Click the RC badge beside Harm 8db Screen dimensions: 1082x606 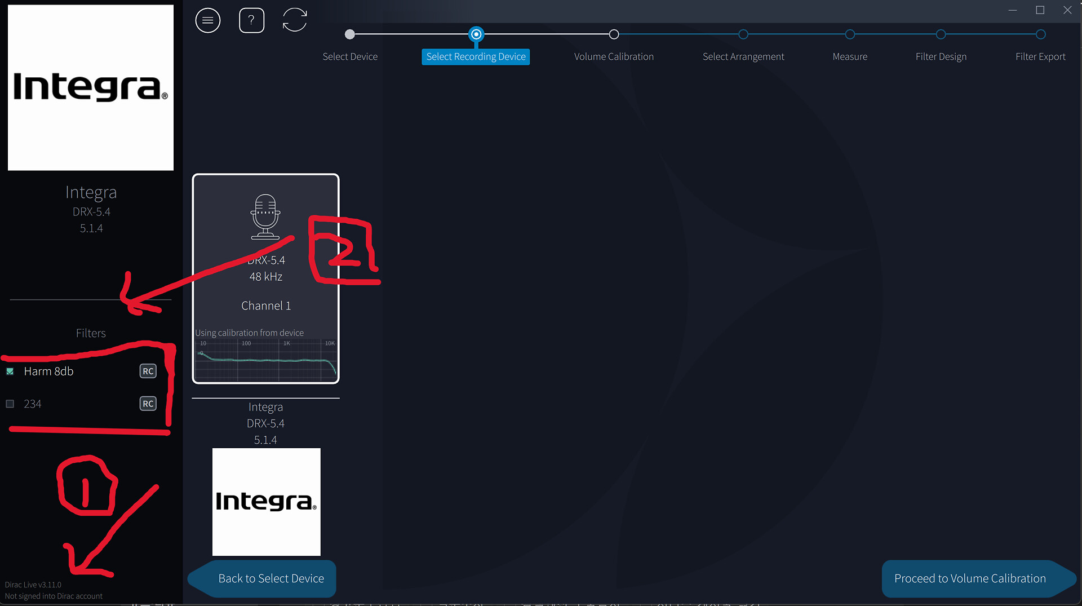point(148,371)
